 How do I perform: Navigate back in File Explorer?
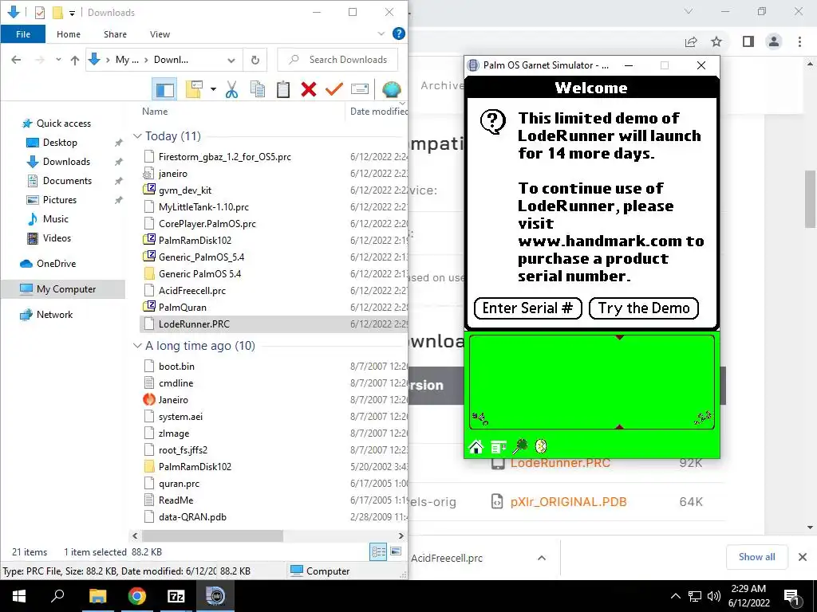(16, 60)
